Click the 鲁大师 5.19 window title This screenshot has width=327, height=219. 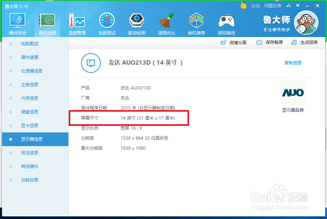pyautogui.click(x=16, y=7)
